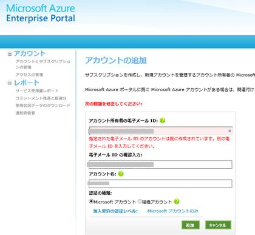
Task: Open 通知受信者 in the sidebar
Action: click(x=25, y=113)
